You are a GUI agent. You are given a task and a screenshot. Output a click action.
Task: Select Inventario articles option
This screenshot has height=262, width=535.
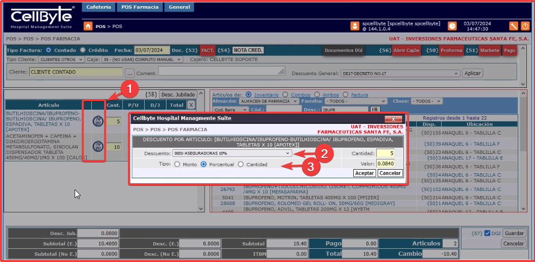(x=249, y=94)
